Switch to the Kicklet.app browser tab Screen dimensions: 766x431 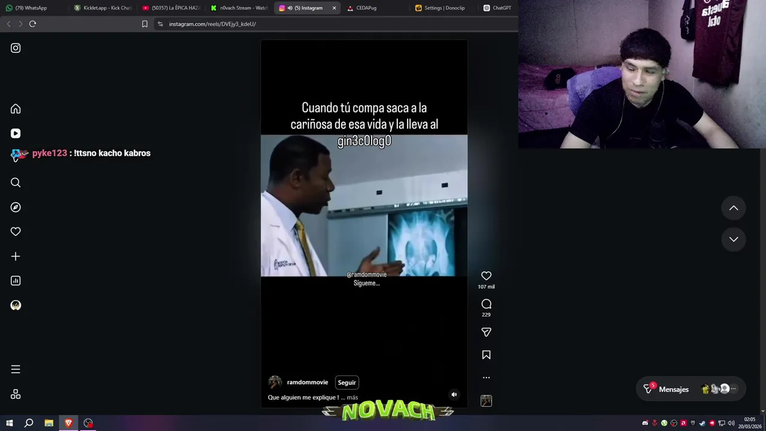pos(103,8)
